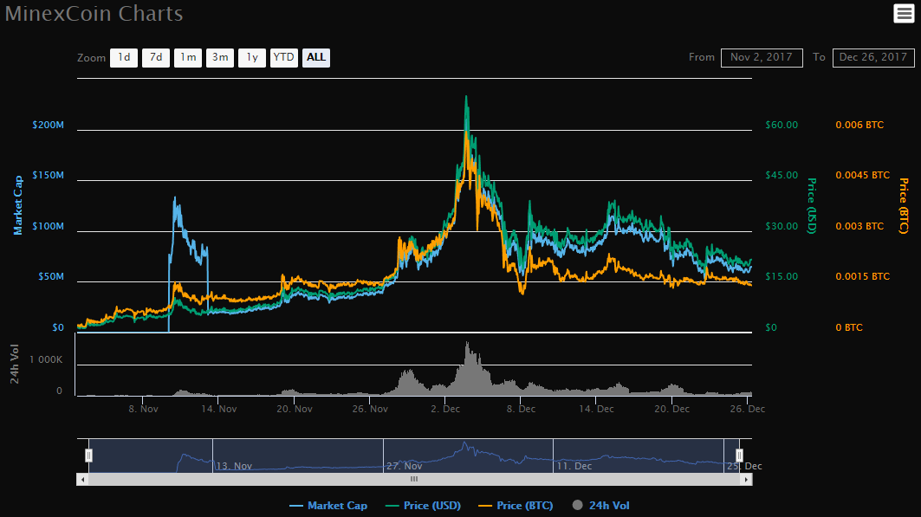Select the ALL zoom range
The height and width of the screenshot is (517, 921).
point(316,57)
